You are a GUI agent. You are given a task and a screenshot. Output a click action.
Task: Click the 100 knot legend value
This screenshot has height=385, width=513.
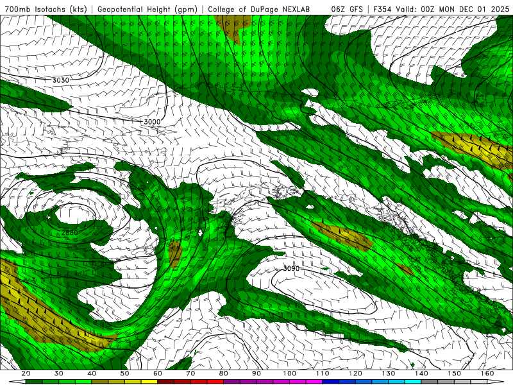(x=290, y=373)
